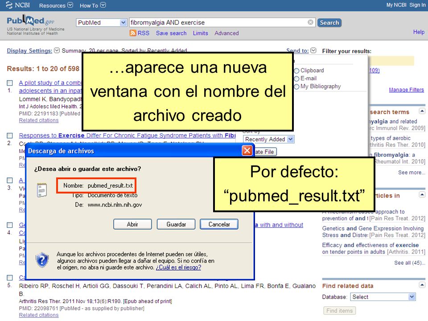Viewport: 428px width, 321px height.
Task: Expand the Send to dropdown arrow
Action: (313, 50)
